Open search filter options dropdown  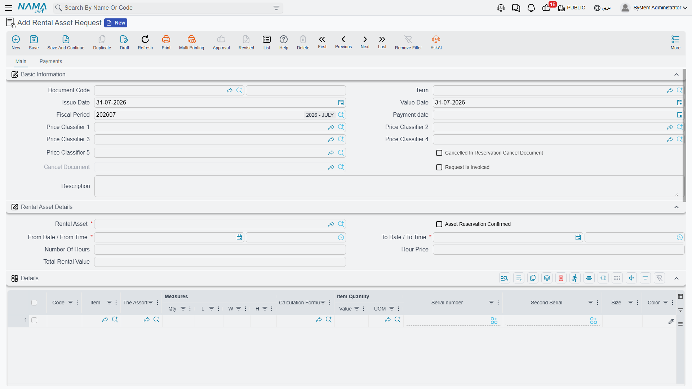[276, 8]
